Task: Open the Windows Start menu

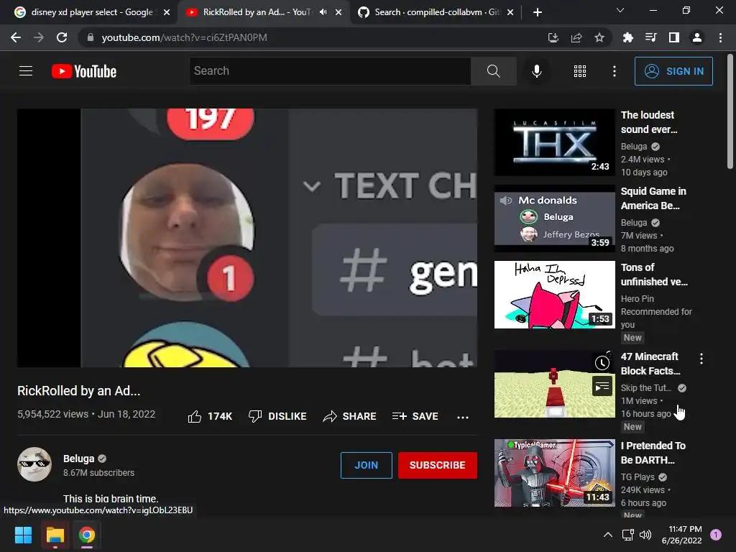Action: pyautogui.click(x=23, y=535)
